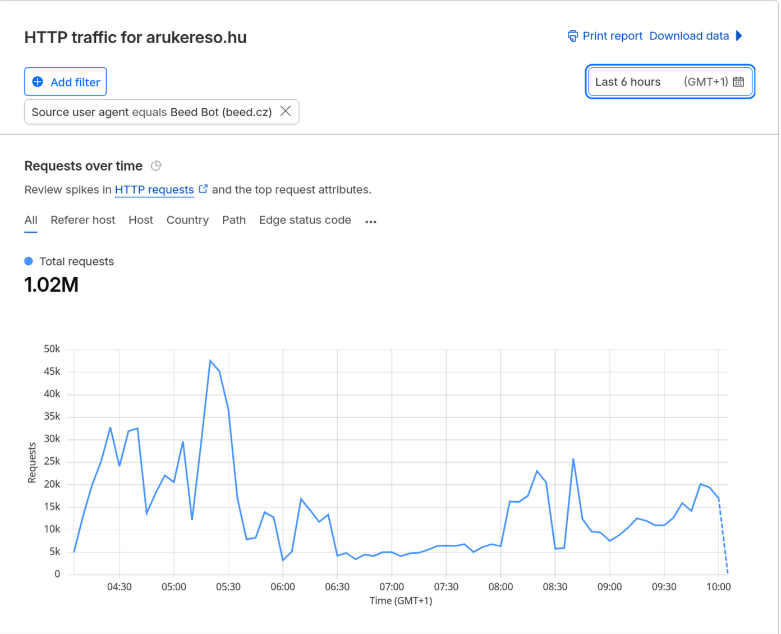The width and height of the screenshot is (781, 634).
Task: Click the calendar icon in time range selector
Action: (738, 82)
